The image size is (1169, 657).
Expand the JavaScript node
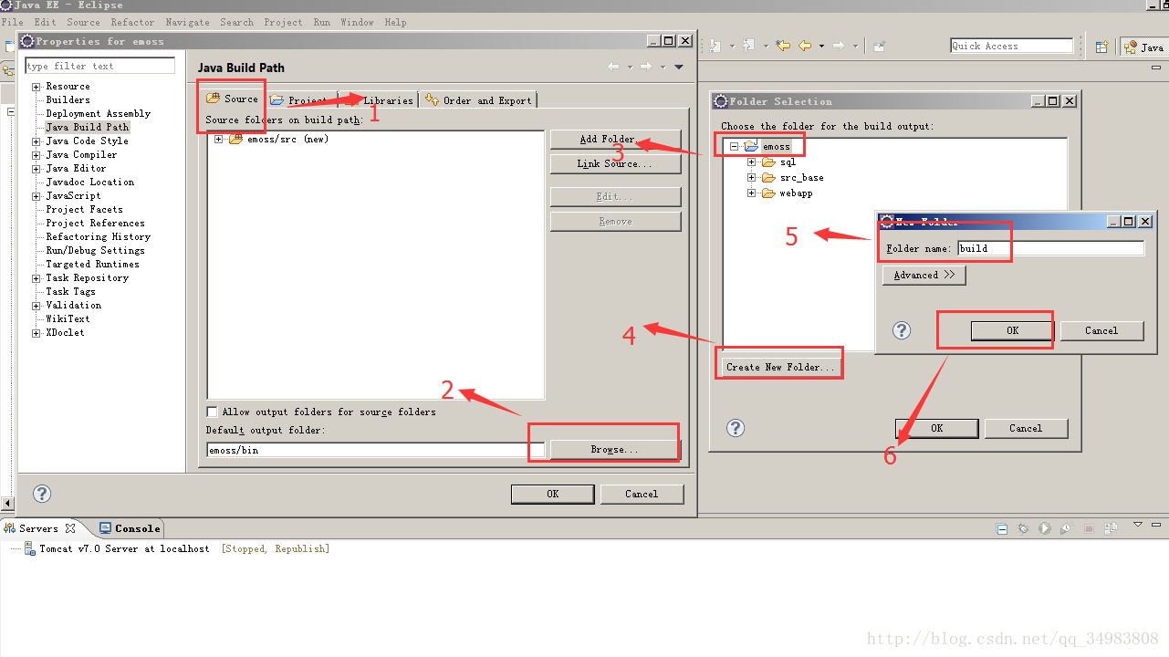tap(37, 196)
